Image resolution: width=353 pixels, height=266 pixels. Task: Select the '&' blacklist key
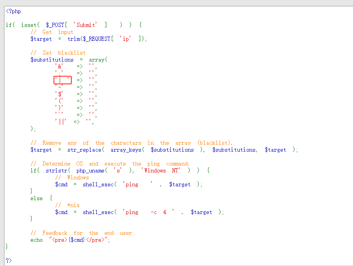click(59, 66)
